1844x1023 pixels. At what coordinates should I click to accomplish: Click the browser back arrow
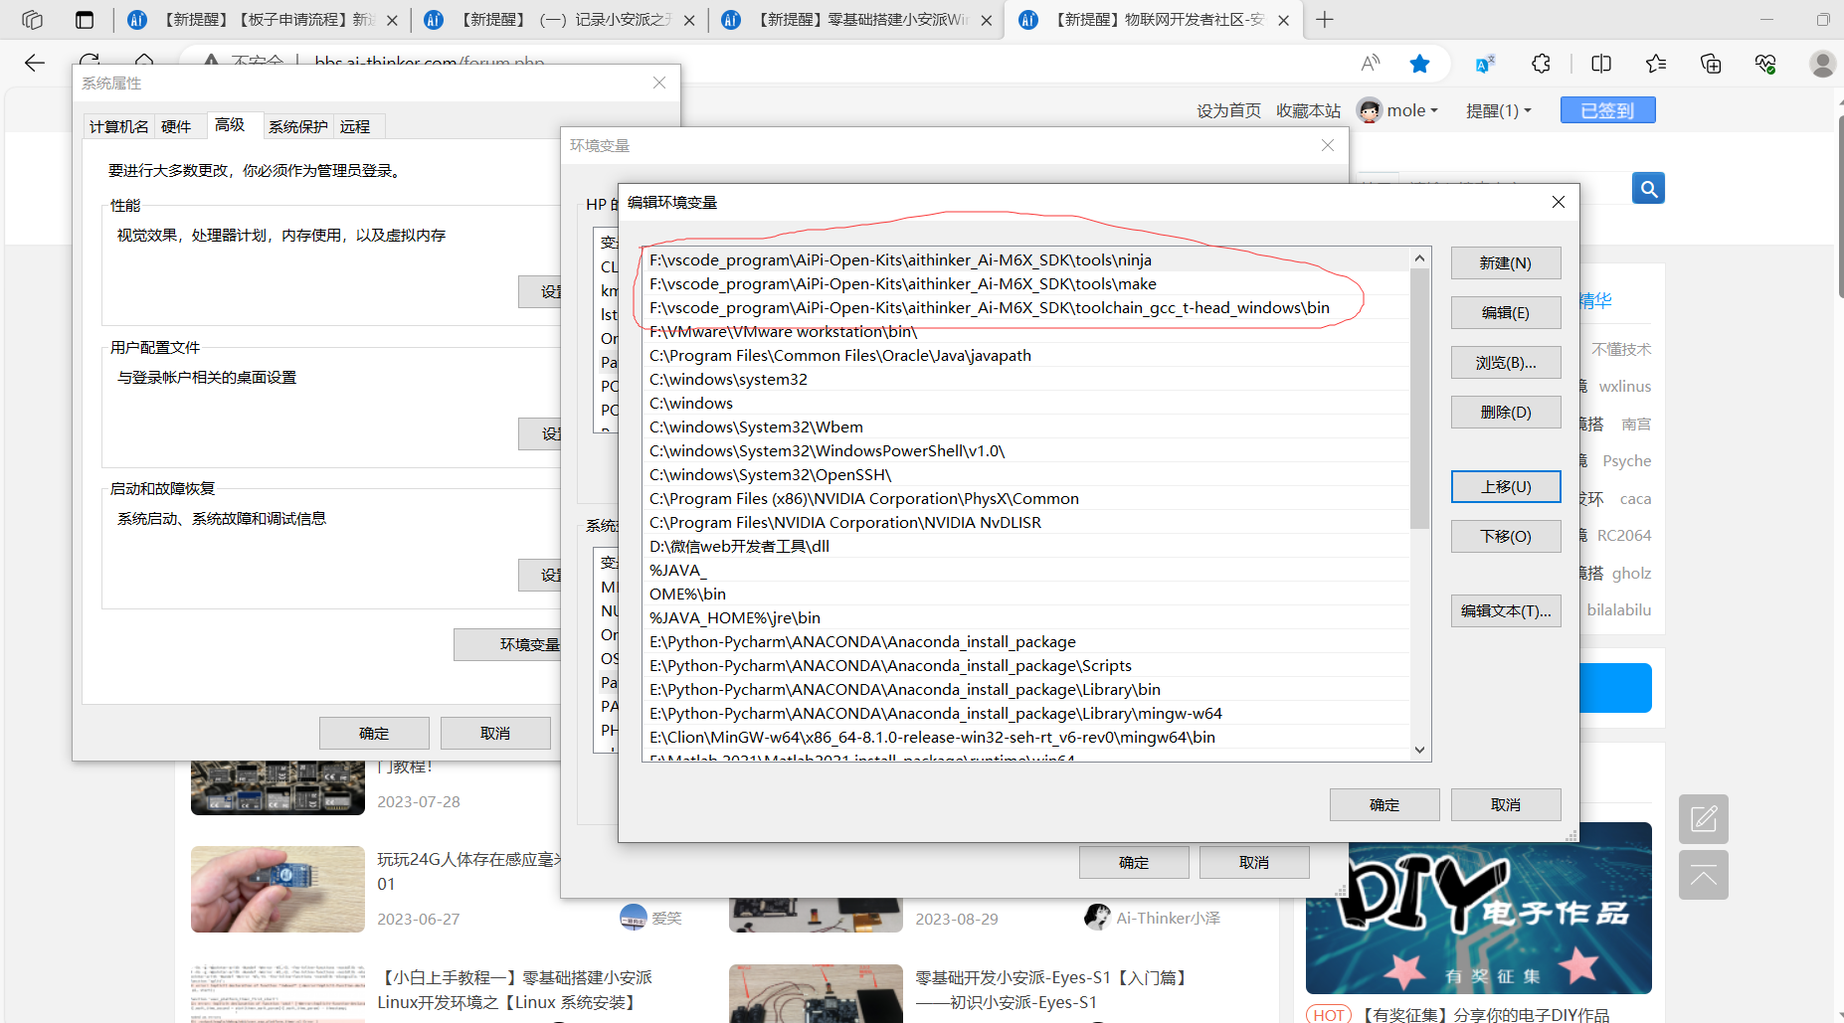[x=35, y=64]
